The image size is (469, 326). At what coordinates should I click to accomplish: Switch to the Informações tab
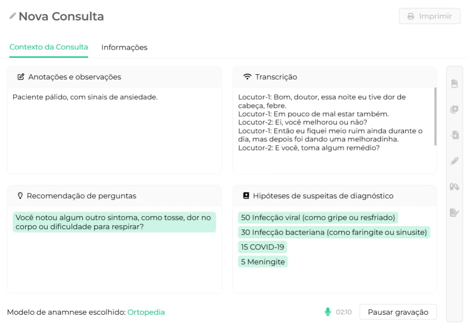pyautogui.click(x=124, y=47)
